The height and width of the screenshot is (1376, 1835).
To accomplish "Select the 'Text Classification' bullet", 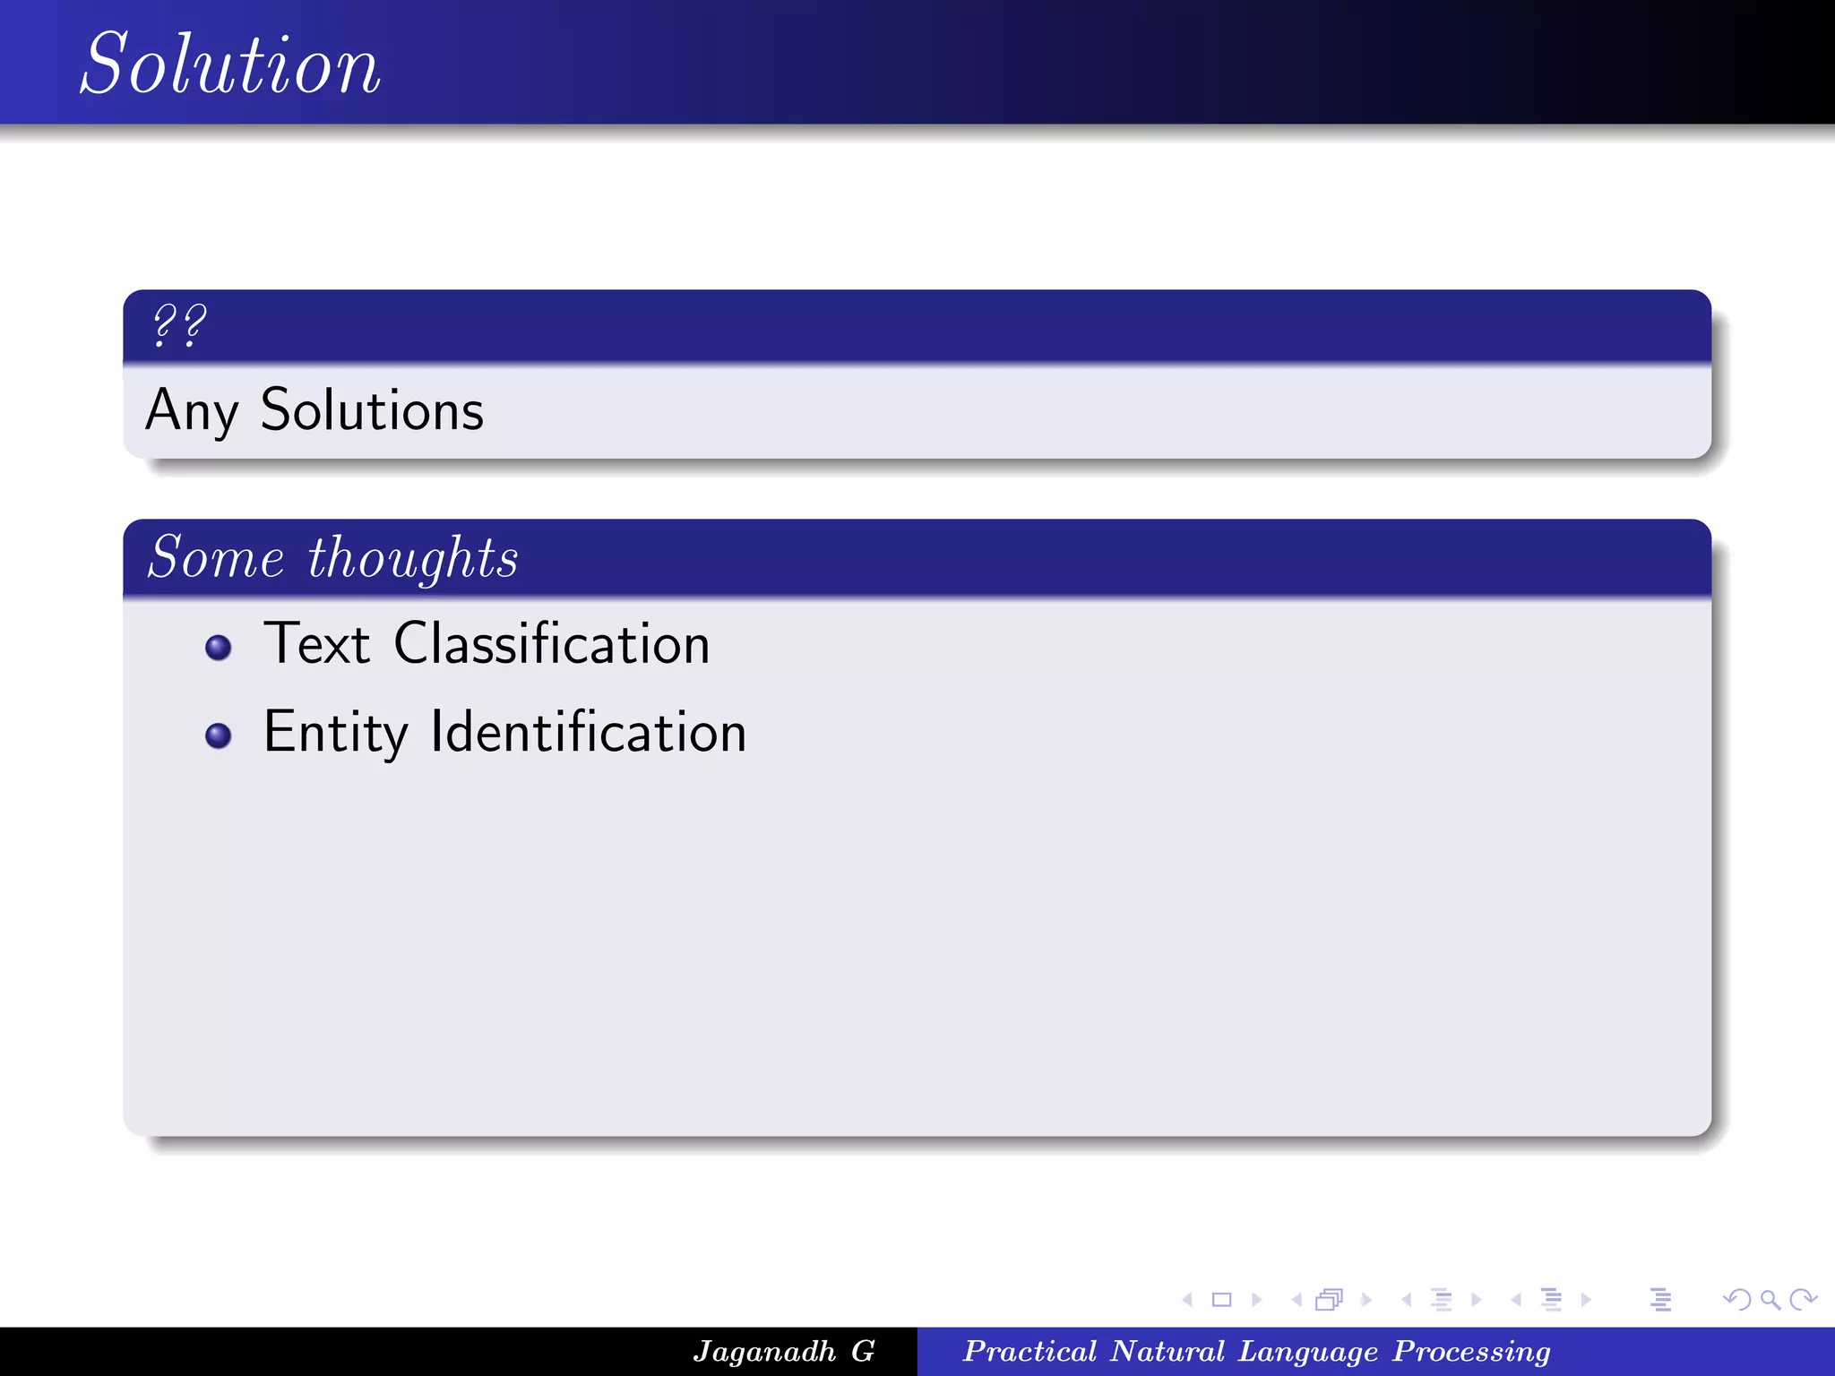I will click(487, 643).
